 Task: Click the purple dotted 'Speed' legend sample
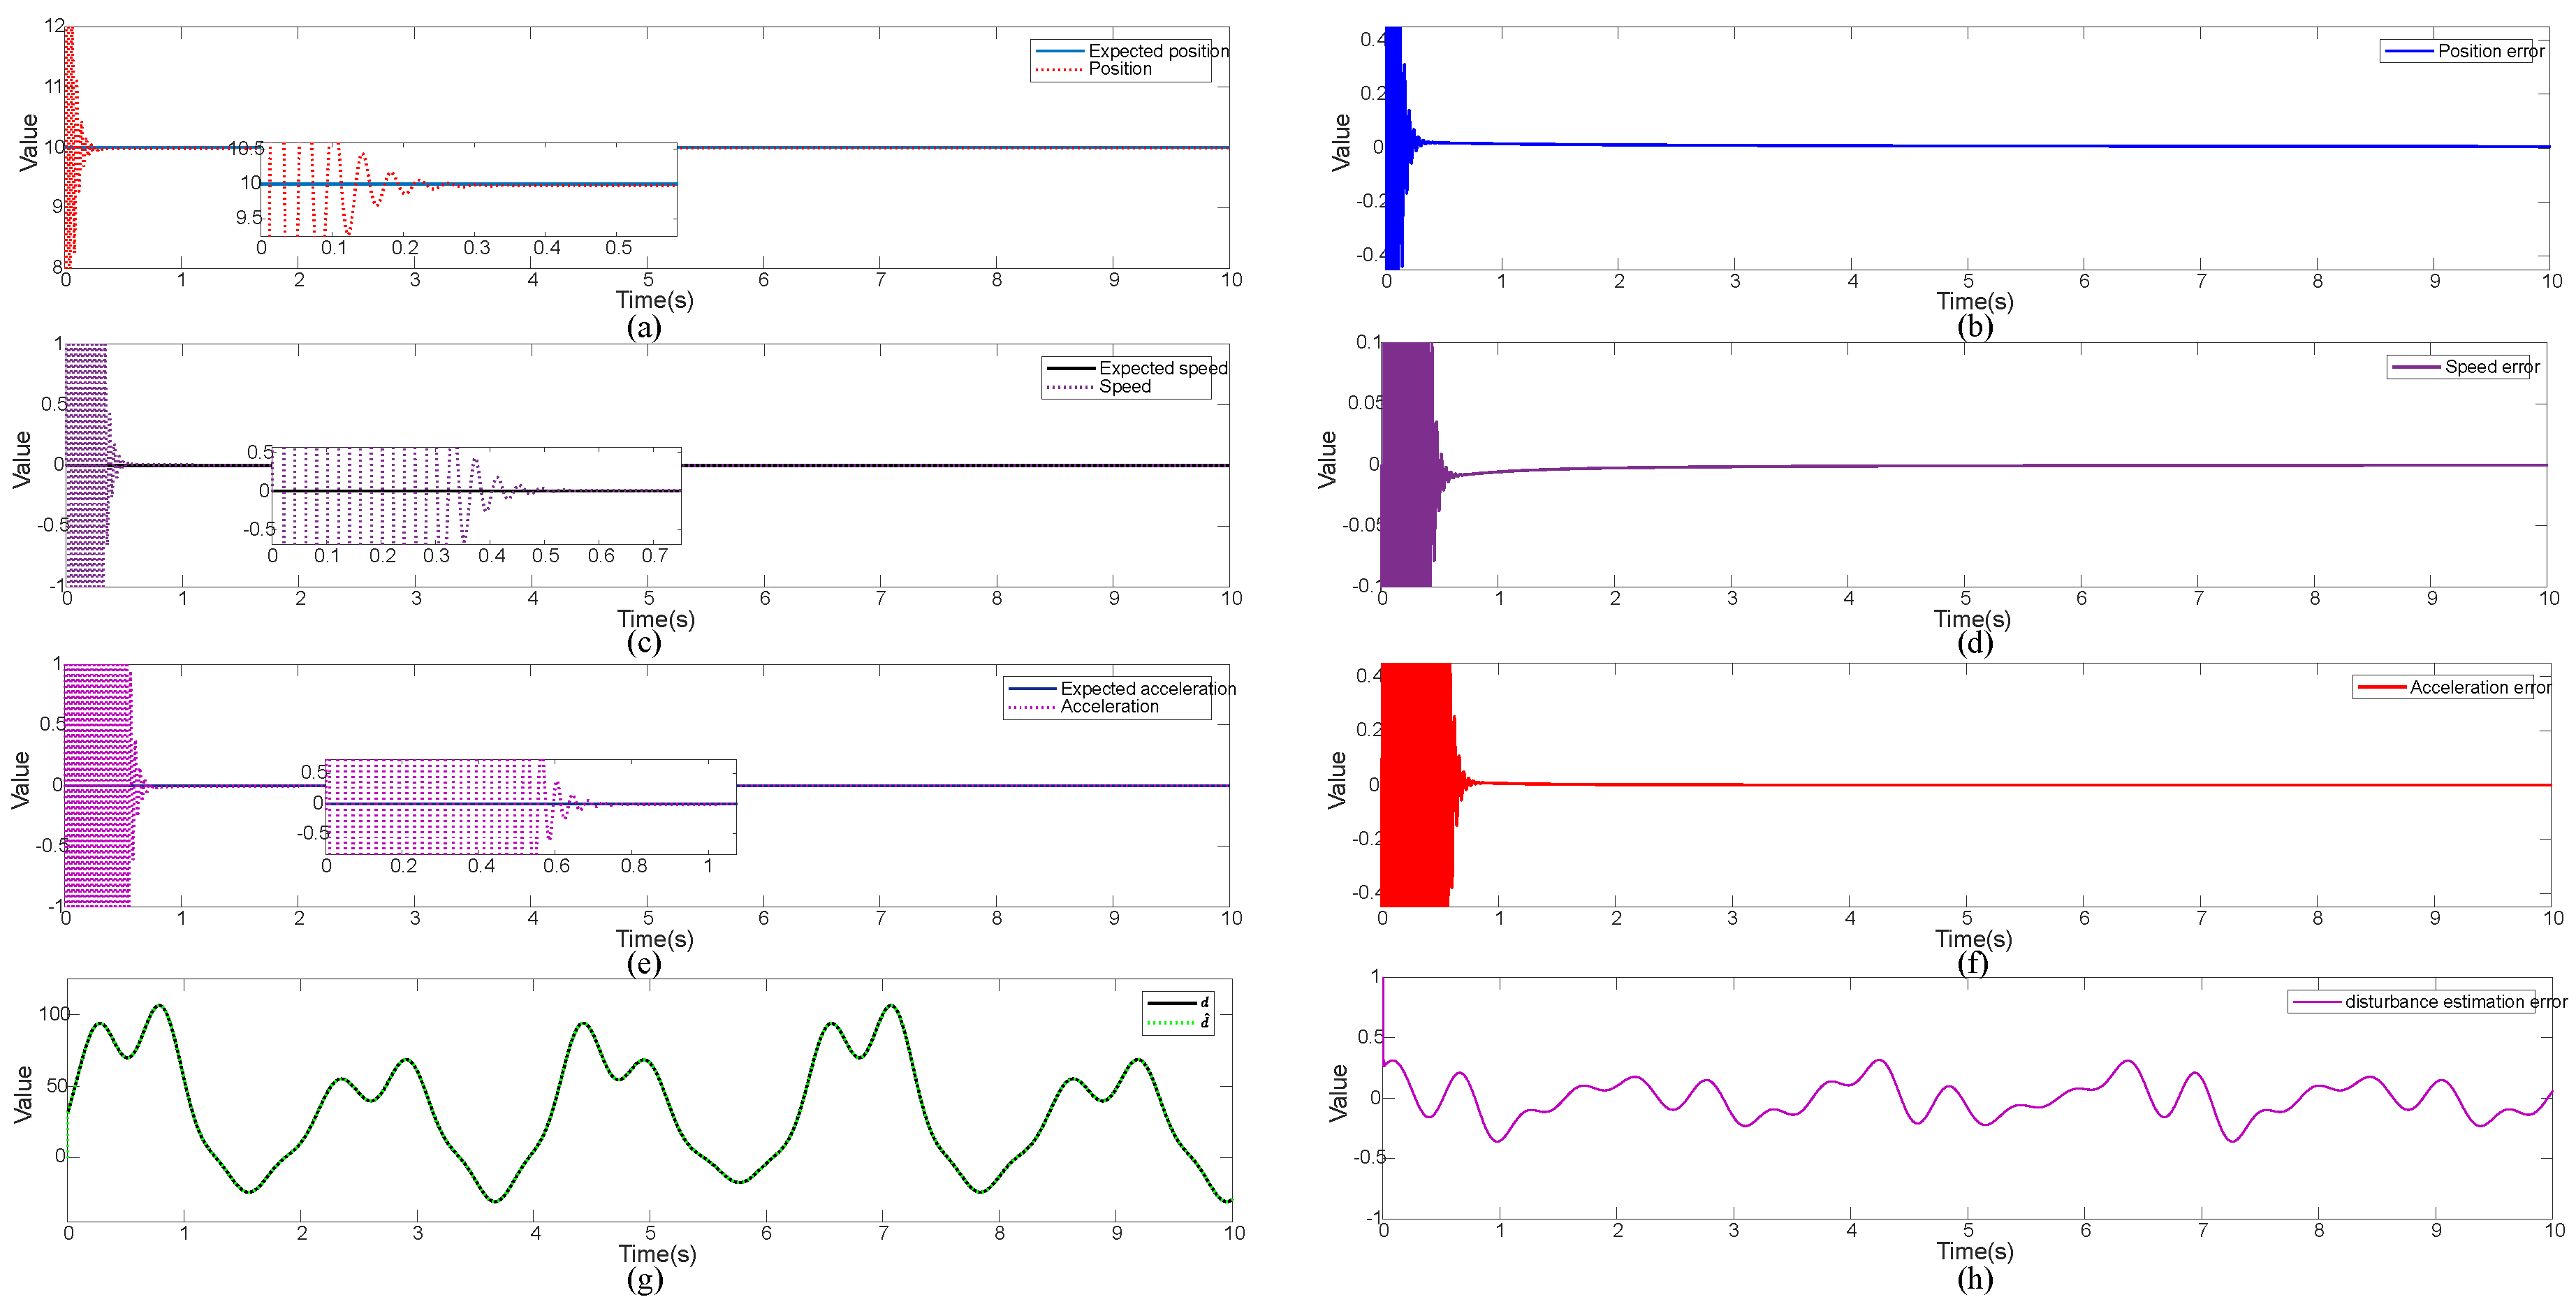tap(1069, 387)
